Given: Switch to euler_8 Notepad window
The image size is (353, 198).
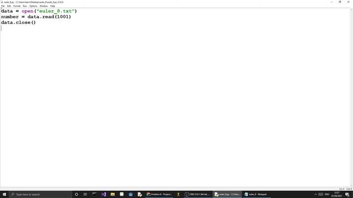Looking at the screenshot, I should [x=256, y=194].
